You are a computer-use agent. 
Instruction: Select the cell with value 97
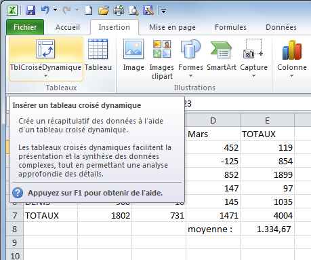267,188
